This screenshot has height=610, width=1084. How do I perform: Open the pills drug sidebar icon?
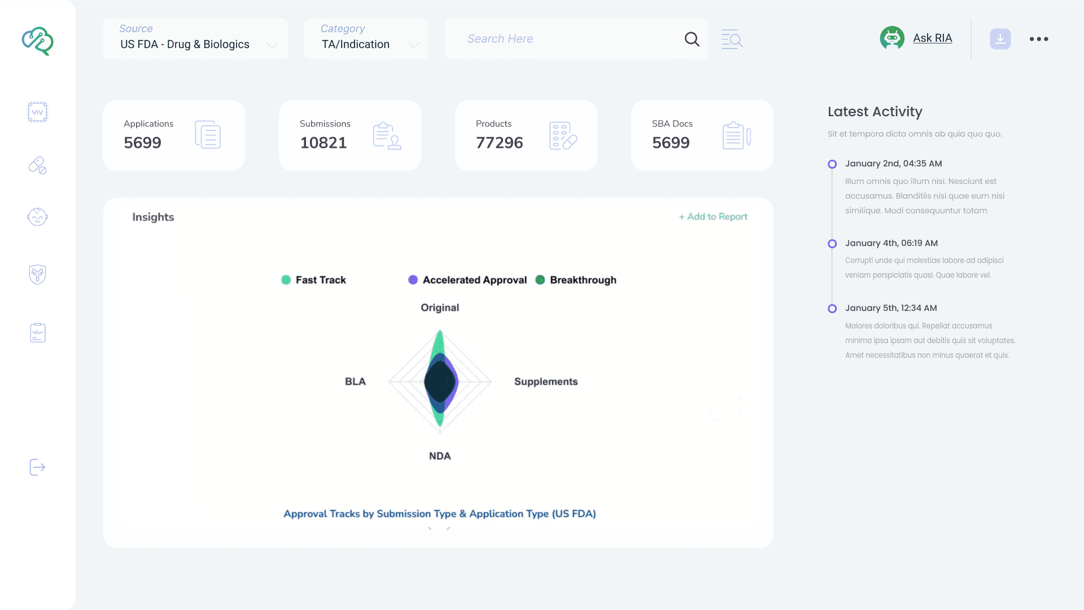37,165
